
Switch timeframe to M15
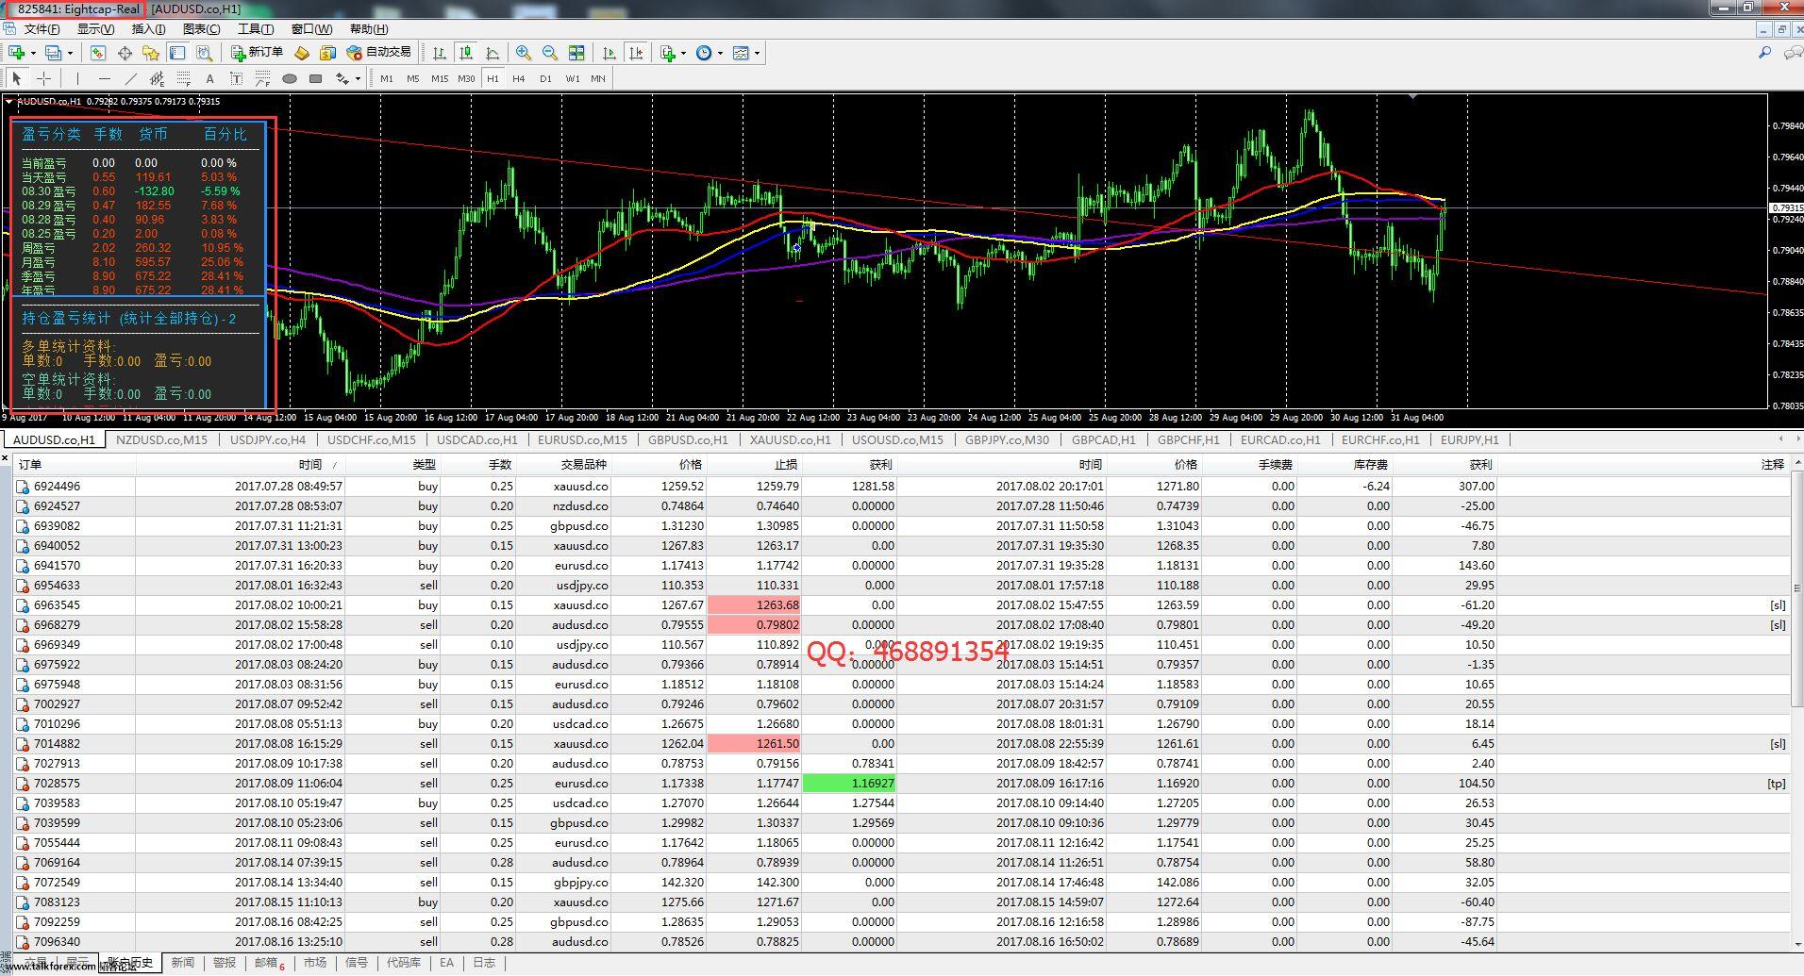coord(440,78)
